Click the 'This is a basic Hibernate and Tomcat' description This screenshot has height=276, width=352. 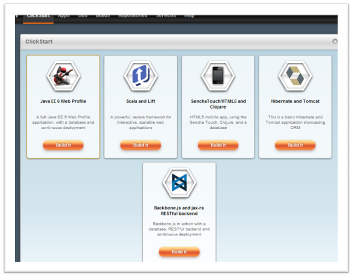pos(295,122)
